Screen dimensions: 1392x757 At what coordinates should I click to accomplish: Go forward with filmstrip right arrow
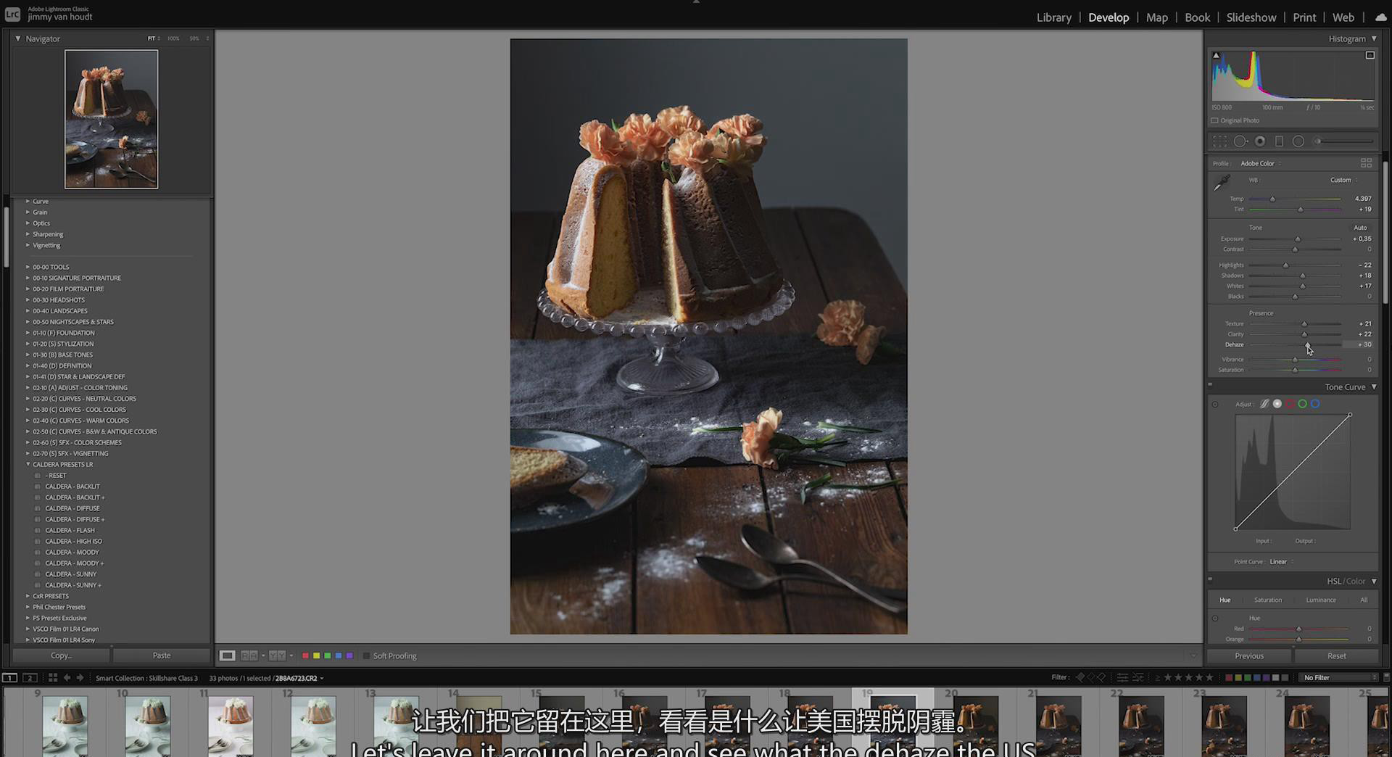tap(80, 678)
